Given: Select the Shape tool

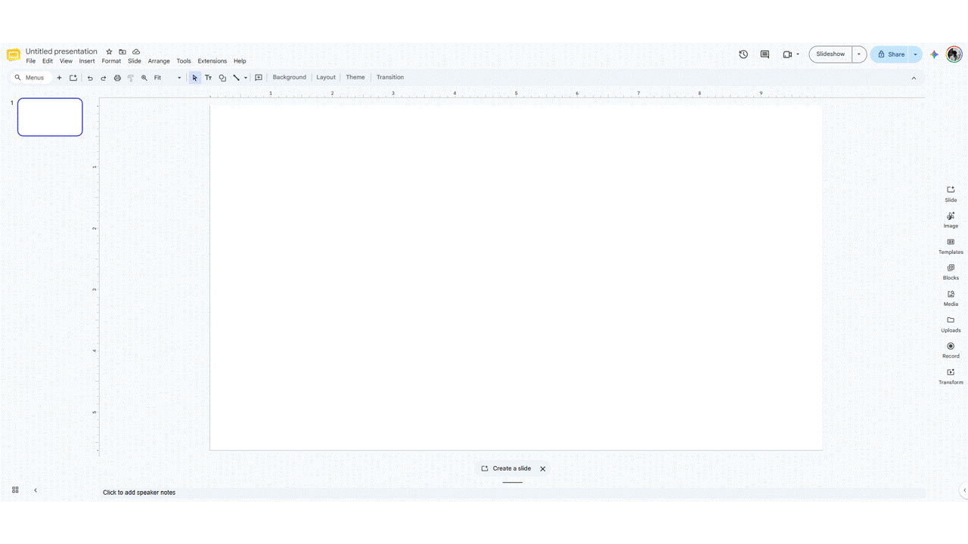Looking at the screenshot, I should pyautogui.click(x=222, y=78).
